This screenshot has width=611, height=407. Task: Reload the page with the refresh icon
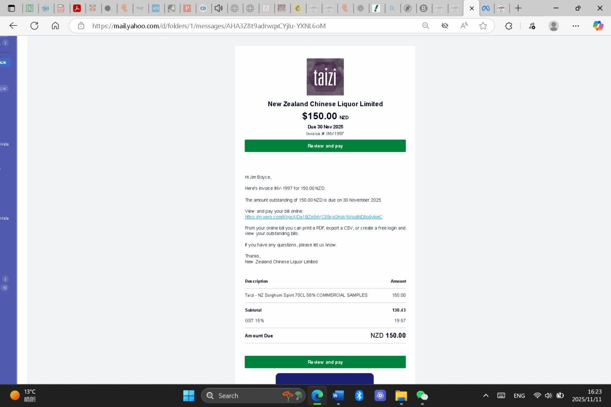[x=35, y=26]
